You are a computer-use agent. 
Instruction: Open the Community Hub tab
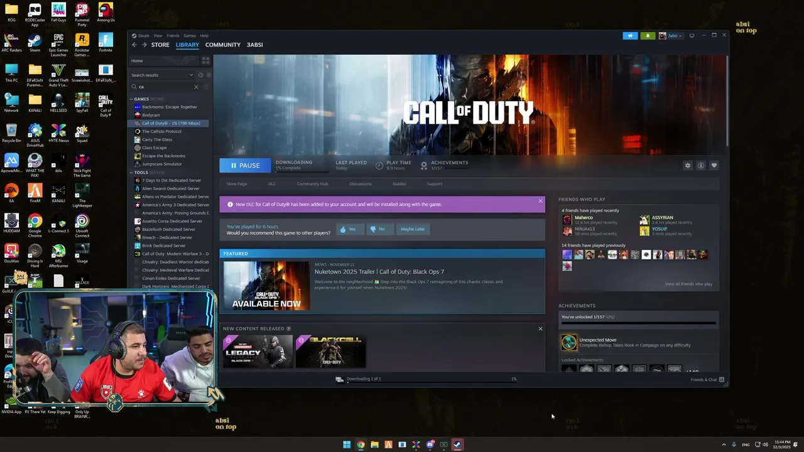point(312,184)
